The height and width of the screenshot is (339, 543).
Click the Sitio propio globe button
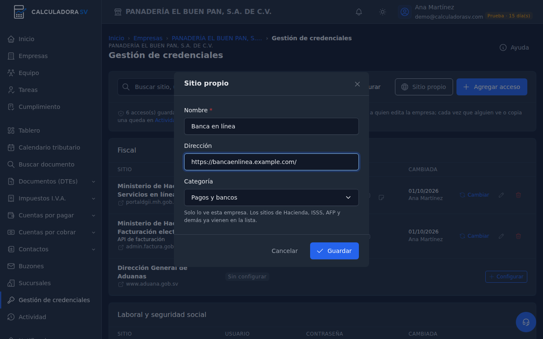(x=424, y=87)
